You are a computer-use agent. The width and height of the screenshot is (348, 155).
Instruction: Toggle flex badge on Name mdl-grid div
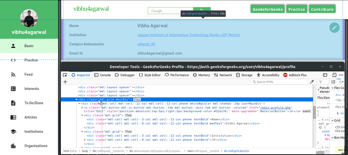[128, 115]
